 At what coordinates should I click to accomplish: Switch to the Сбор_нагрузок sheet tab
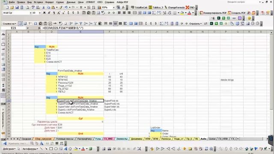pyautogui.click(x=43, y=139)
